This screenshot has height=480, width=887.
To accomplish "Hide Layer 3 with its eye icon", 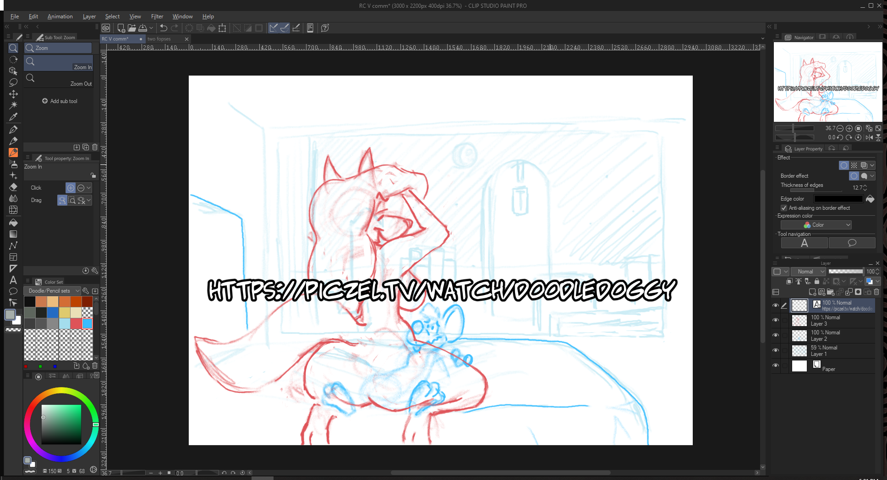I will pos(776,320).
